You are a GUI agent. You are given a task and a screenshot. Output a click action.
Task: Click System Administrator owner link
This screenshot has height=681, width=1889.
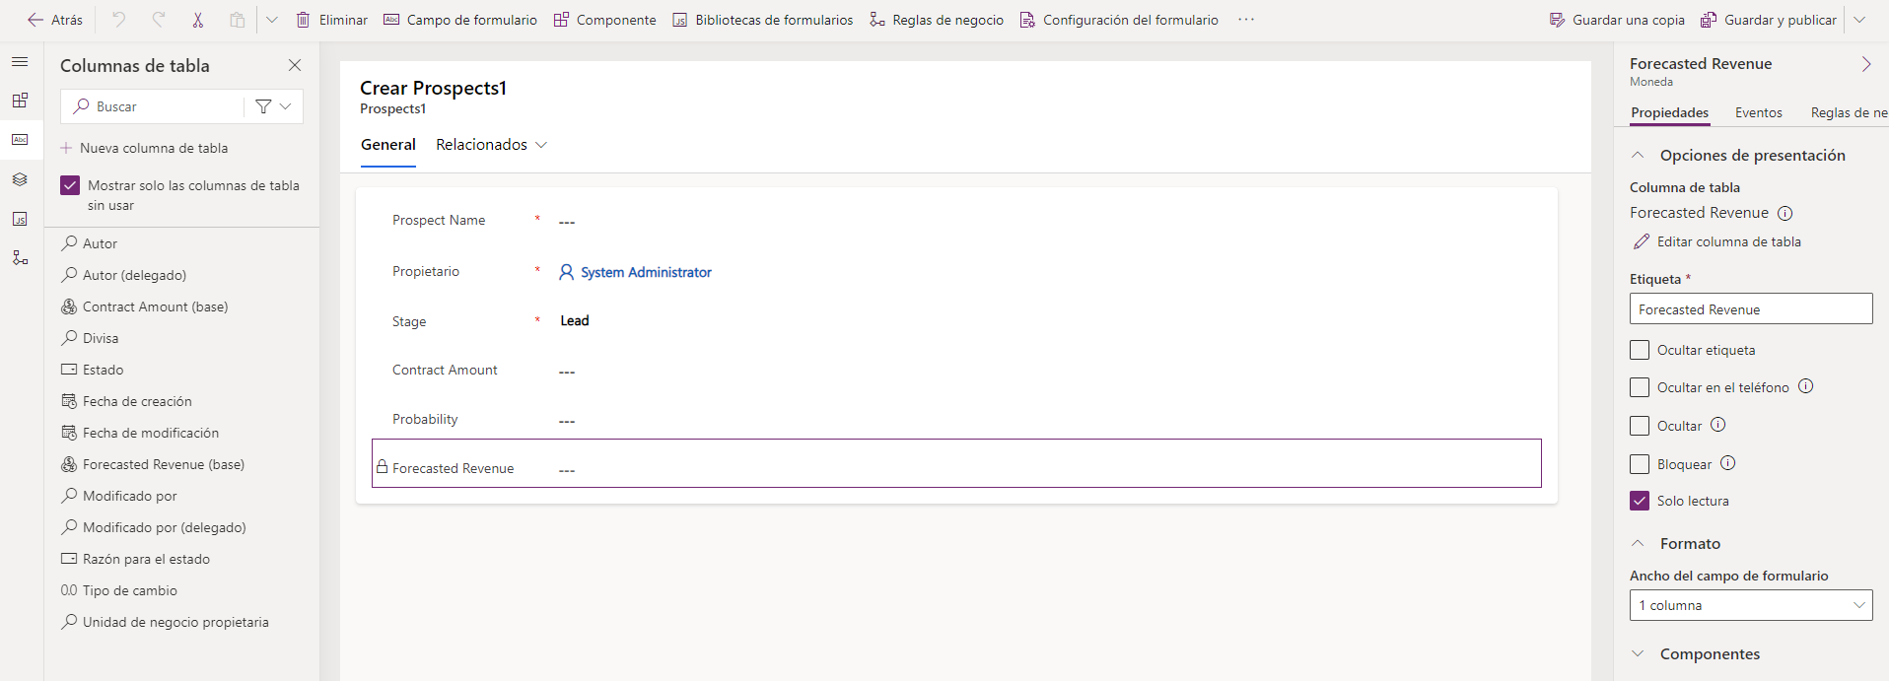(x=646, y=272)
